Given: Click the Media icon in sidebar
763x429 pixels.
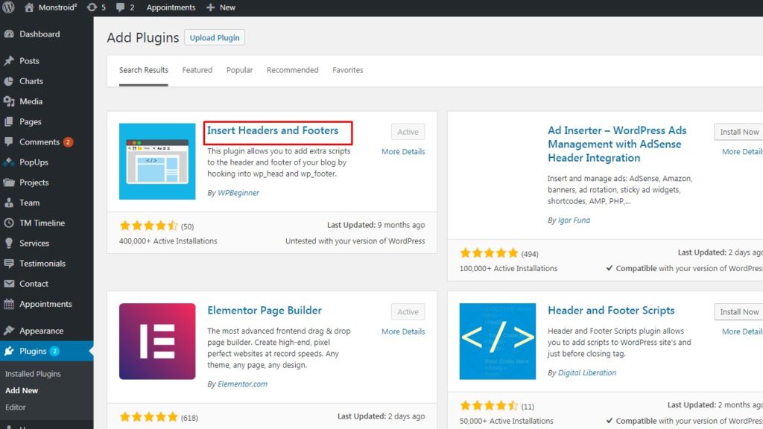Looking at the screenshot, I should coord(9,101).
